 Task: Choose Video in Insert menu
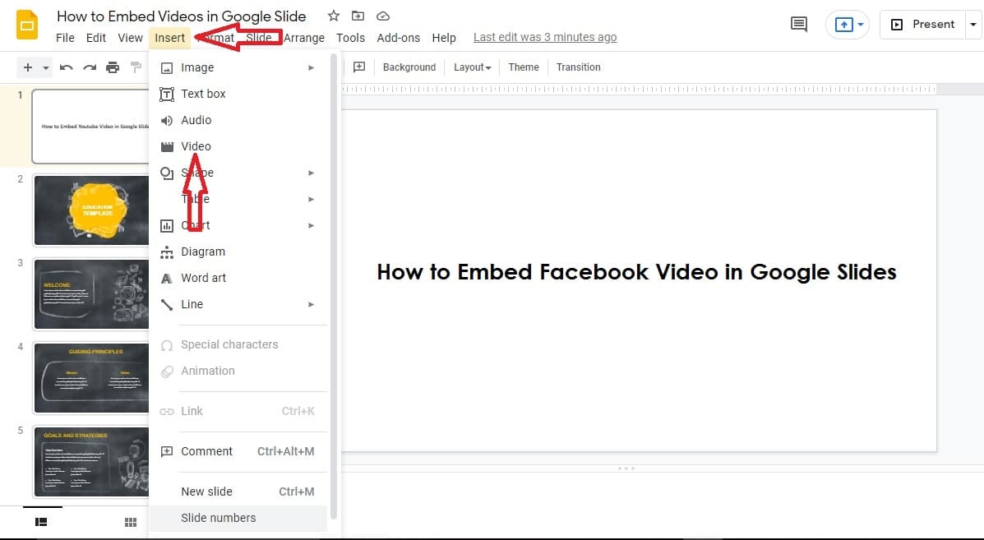pyautogui.click(x=238, y=147)
